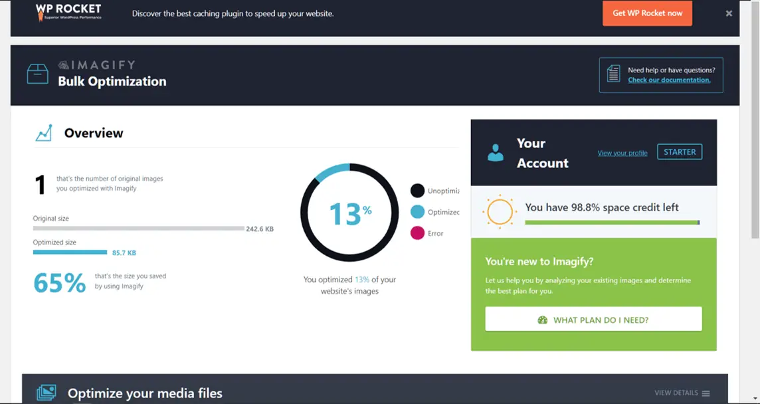760x404 pixels.
Task: Click the STARTER plan button
Action: coord(680,151)
